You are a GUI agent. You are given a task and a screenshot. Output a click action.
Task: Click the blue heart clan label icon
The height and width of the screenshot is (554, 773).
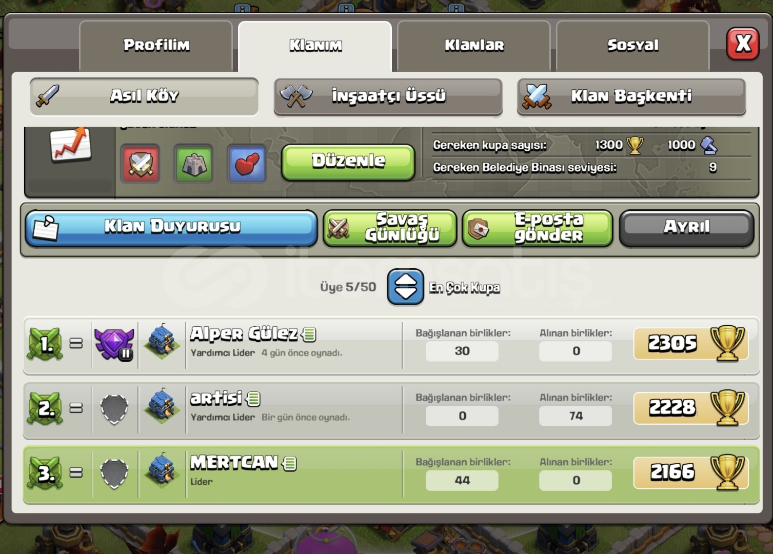[x=247, y=164]
